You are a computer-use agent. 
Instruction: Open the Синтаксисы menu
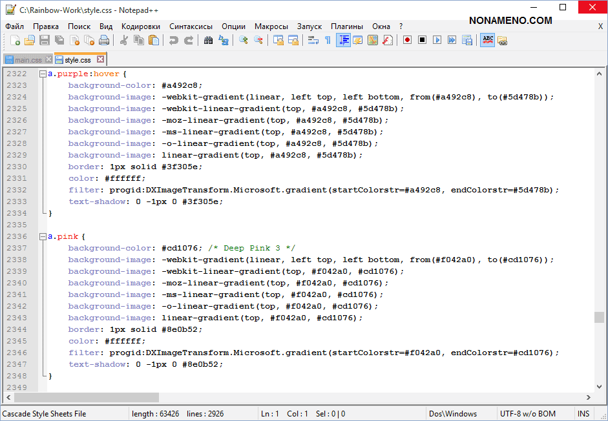(x=191, y=26)
